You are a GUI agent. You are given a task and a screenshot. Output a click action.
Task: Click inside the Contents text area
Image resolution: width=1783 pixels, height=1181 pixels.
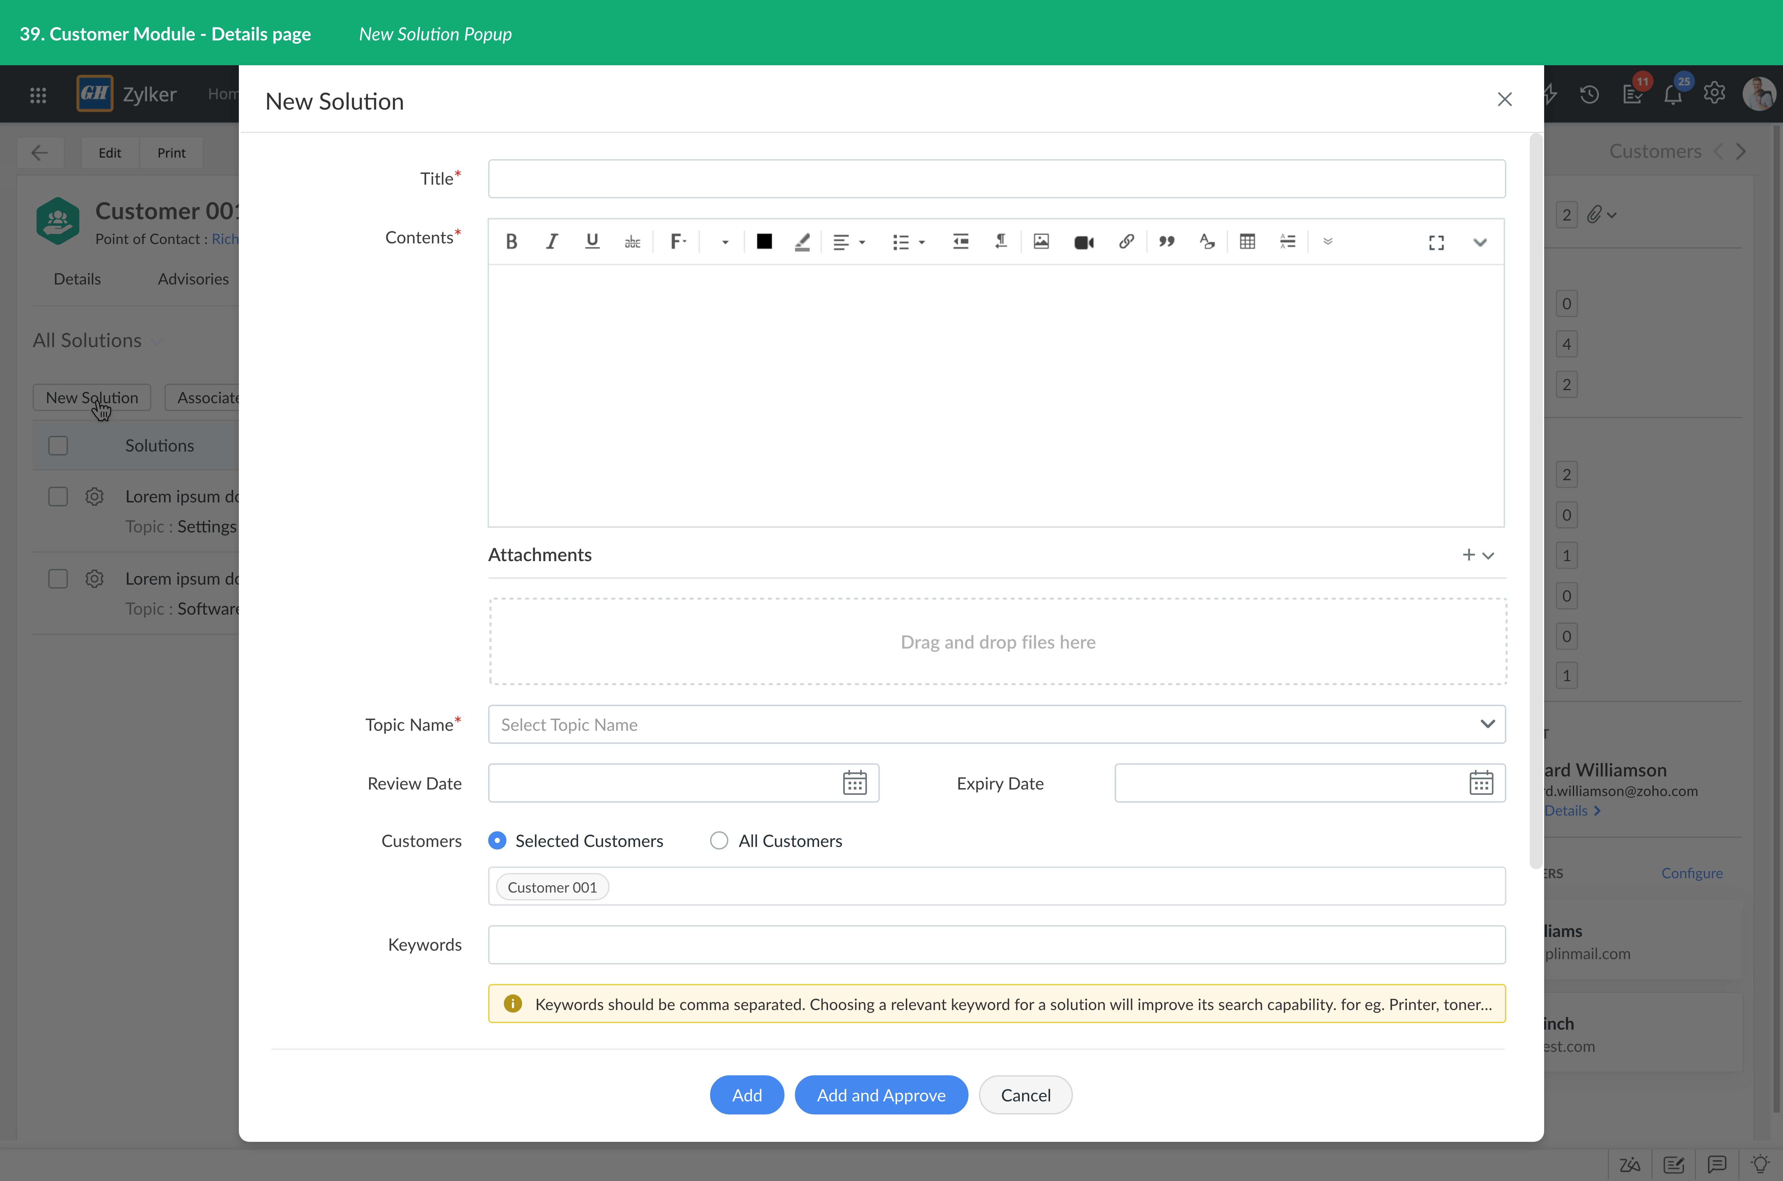click(996, 395)
